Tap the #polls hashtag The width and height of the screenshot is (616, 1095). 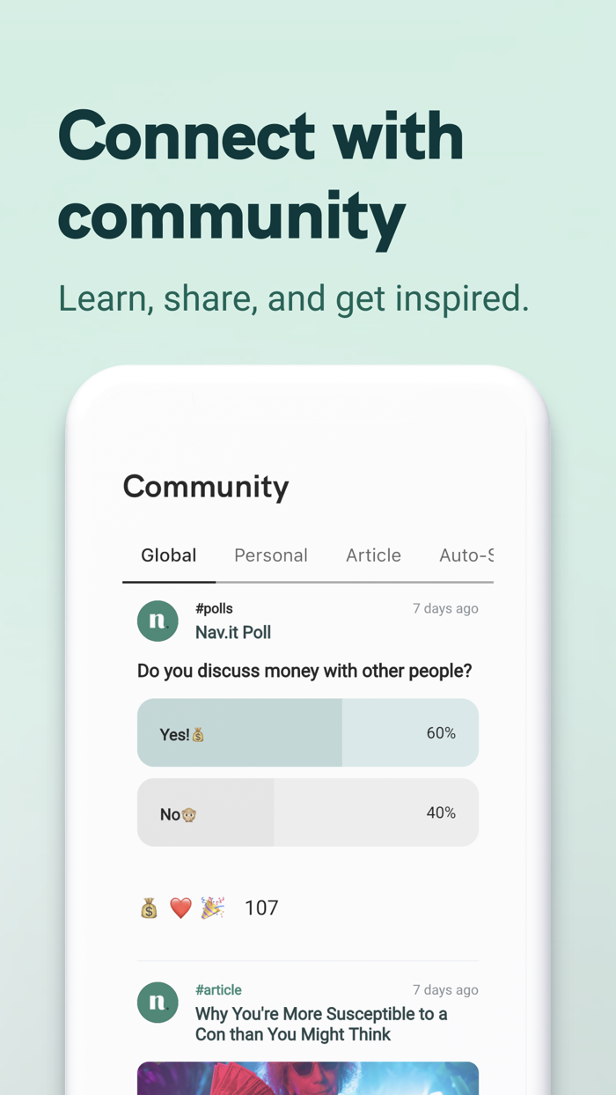tap(214, 608)
